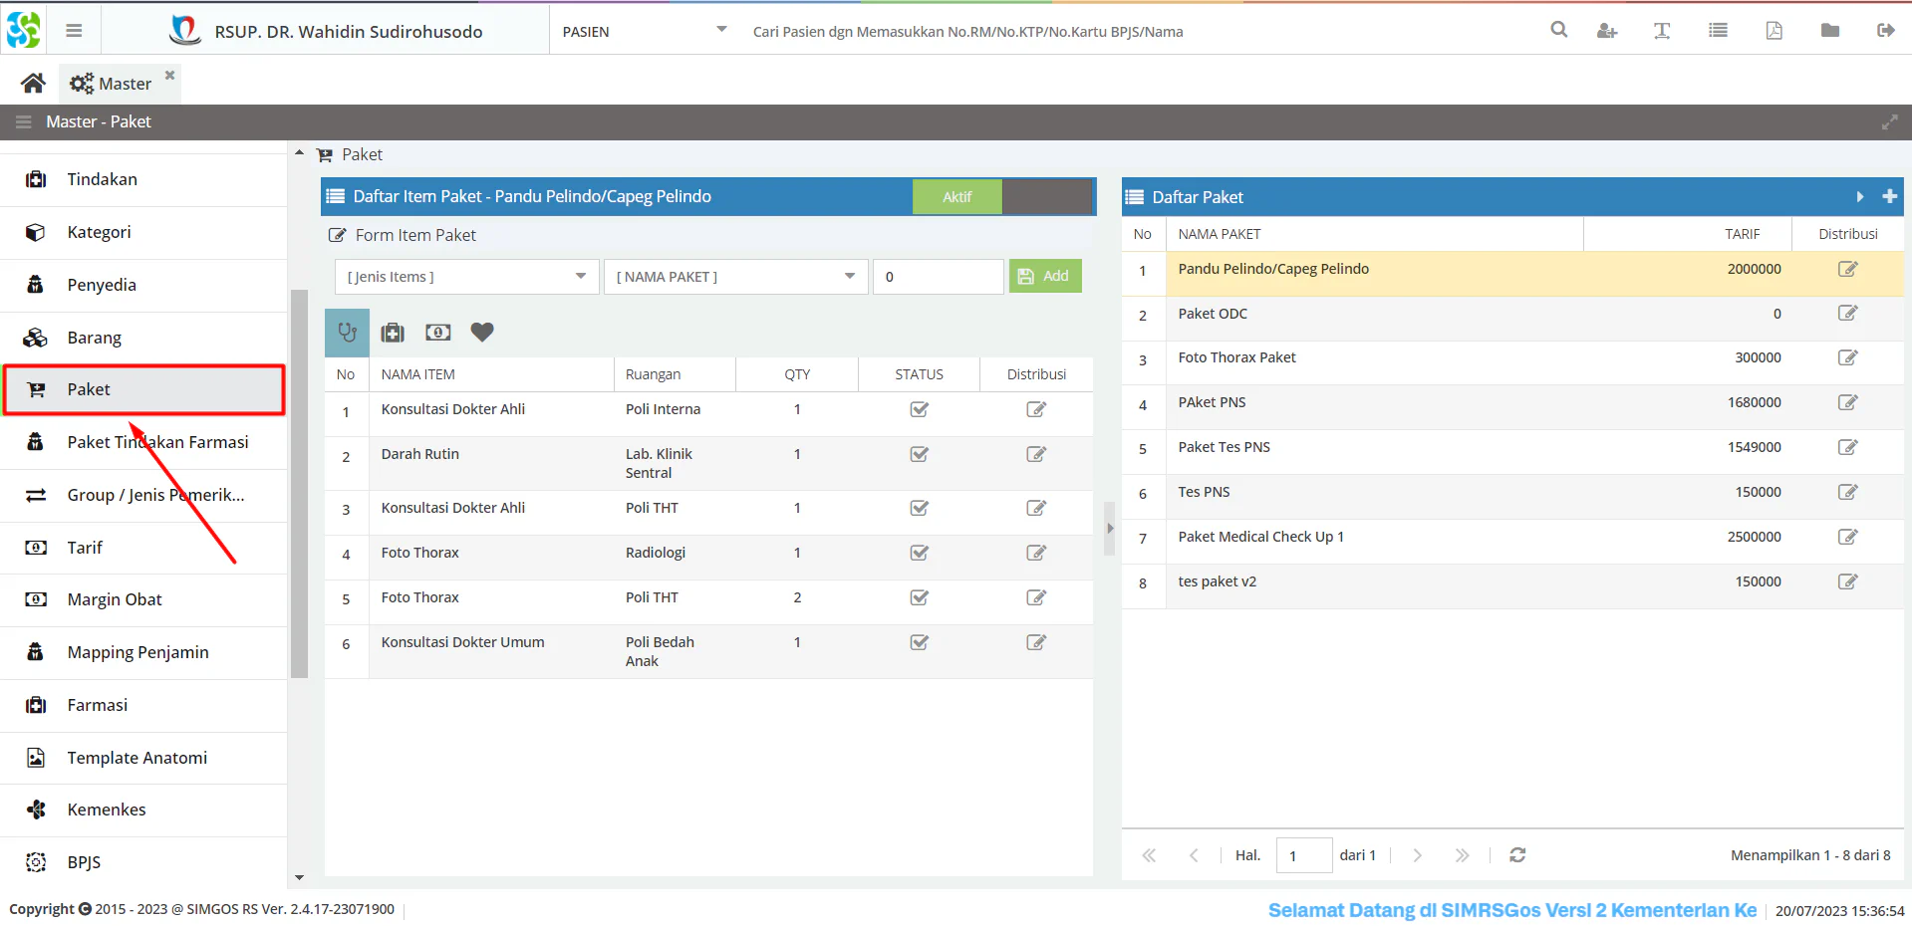Open Tarif in the sidebar
Screen dimensions: 1912x926
click(x=143, y=549)
